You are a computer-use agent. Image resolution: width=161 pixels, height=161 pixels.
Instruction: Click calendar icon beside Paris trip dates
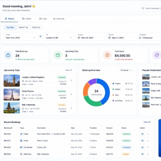[23, 95]
